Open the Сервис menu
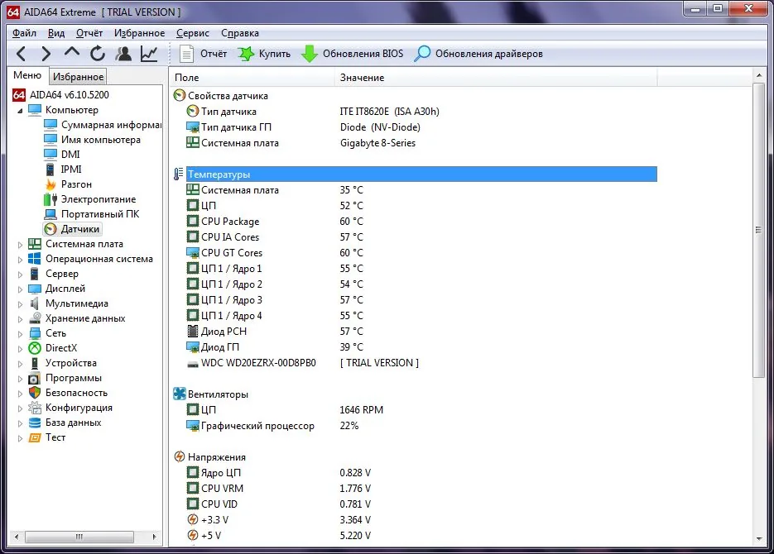 coord(192,33)
